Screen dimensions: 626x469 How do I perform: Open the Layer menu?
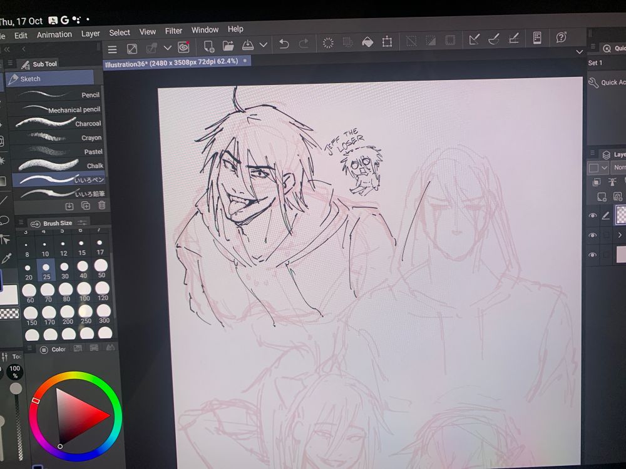point(91,34)
